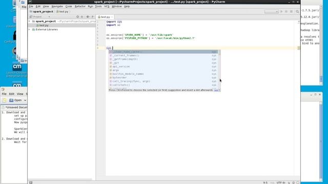328x184 pixels.
Task: Select External Libraries in project tree
Action: click(47, 30)
